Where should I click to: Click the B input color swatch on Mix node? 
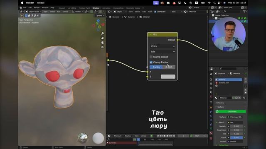(168, 77)
